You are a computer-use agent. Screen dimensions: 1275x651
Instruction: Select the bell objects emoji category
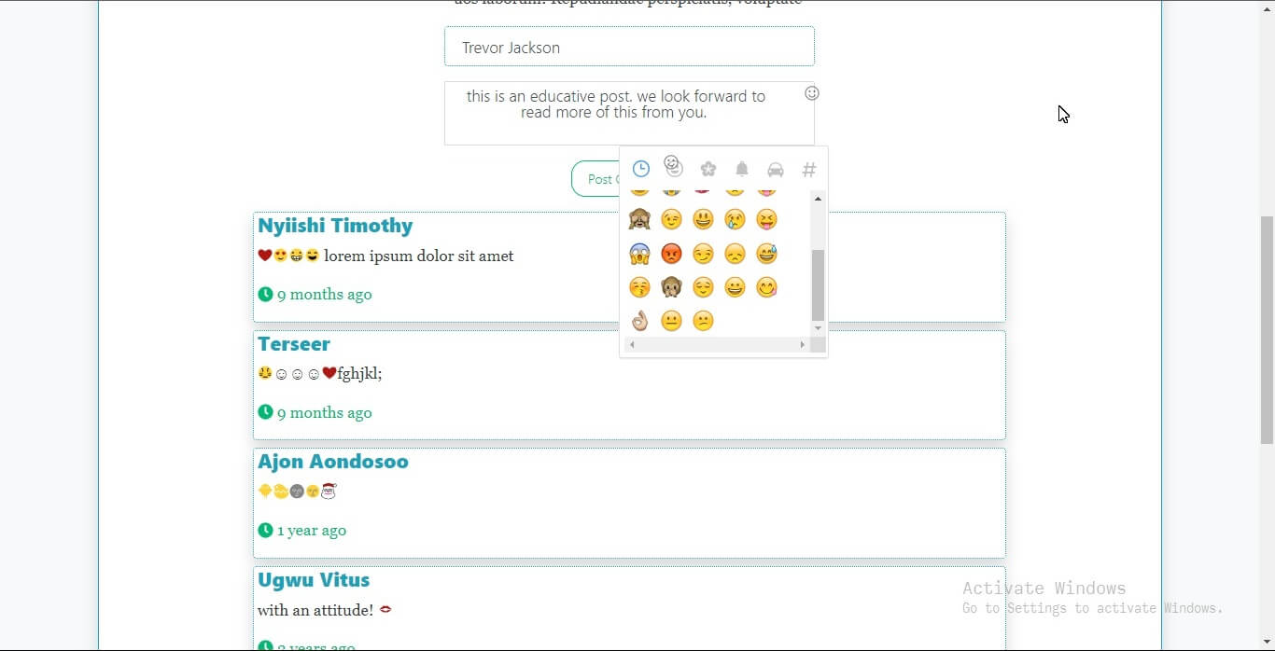click(742, 169)
